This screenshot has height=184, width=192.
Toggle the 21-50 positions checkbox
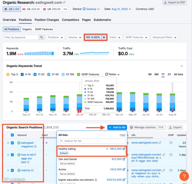(x=49, y=74)
